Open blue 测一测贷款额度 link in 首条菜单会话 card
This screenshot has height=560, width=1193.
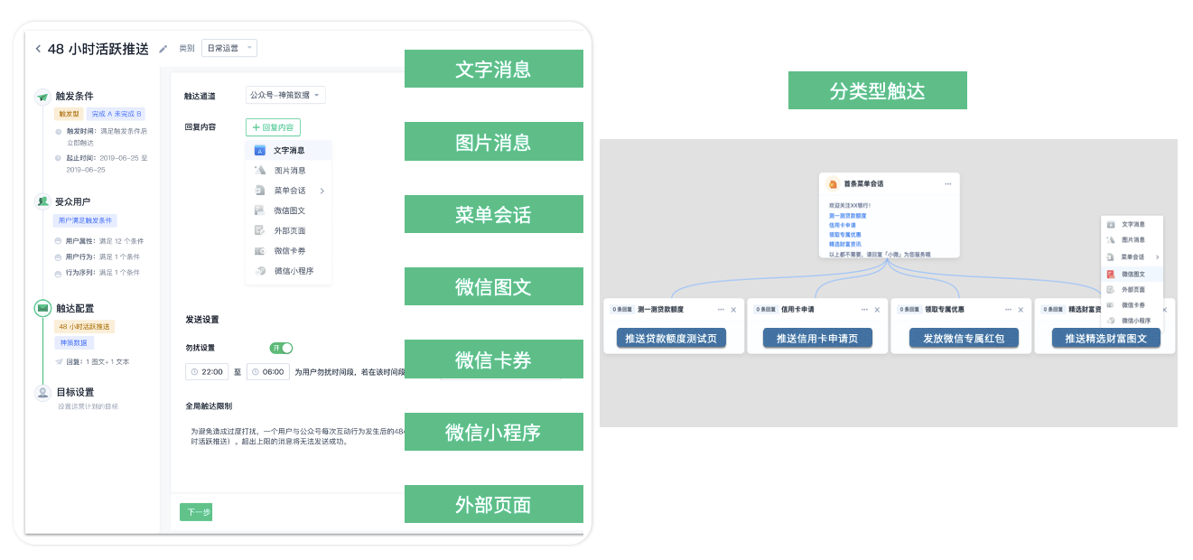coord(847,216)
